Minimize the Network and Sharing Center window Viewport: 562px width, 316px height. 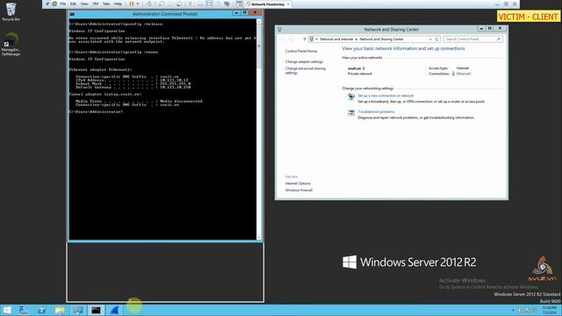pyautogui.click(x=481, y=29)
